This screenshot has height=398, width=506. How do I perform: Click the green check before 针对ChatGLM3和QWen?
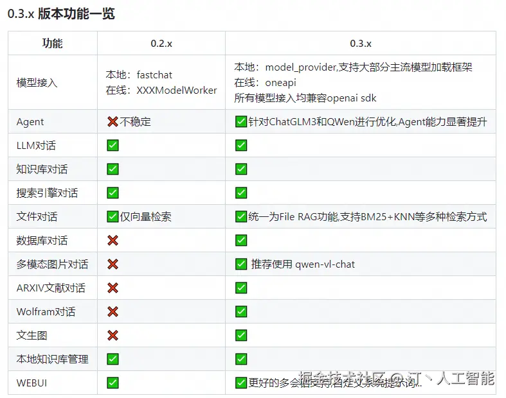click(241, 121)
